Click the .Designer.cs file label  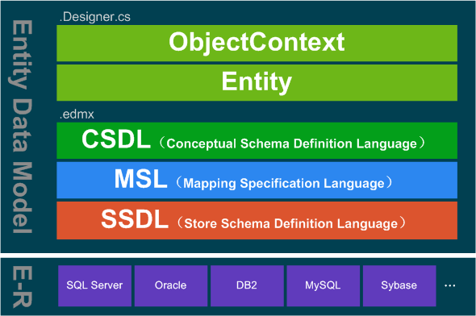click(95, 17)
